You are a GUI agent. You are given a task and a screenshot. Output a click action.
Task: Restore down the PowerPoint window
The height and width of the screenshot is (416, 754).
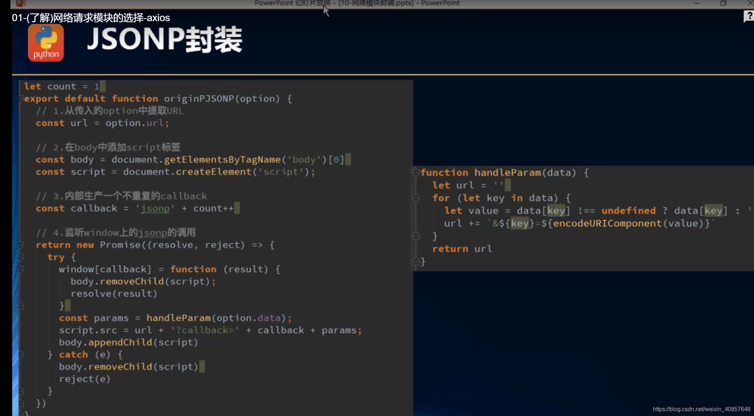pyautogui.click(x=723, y=3)
